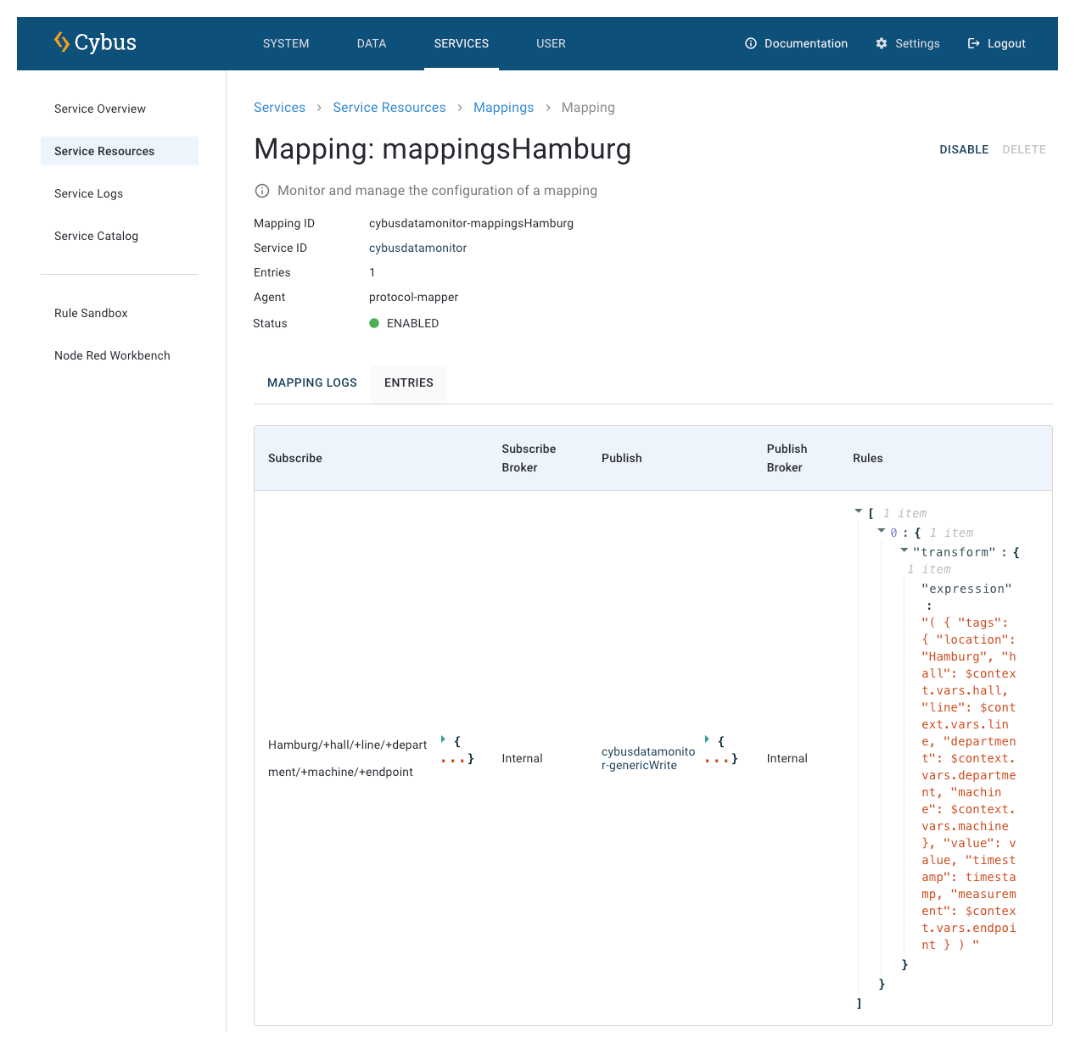Click the green enabled status indicator
This screenshot has width=1075, height=1049.
pos(374,323)
